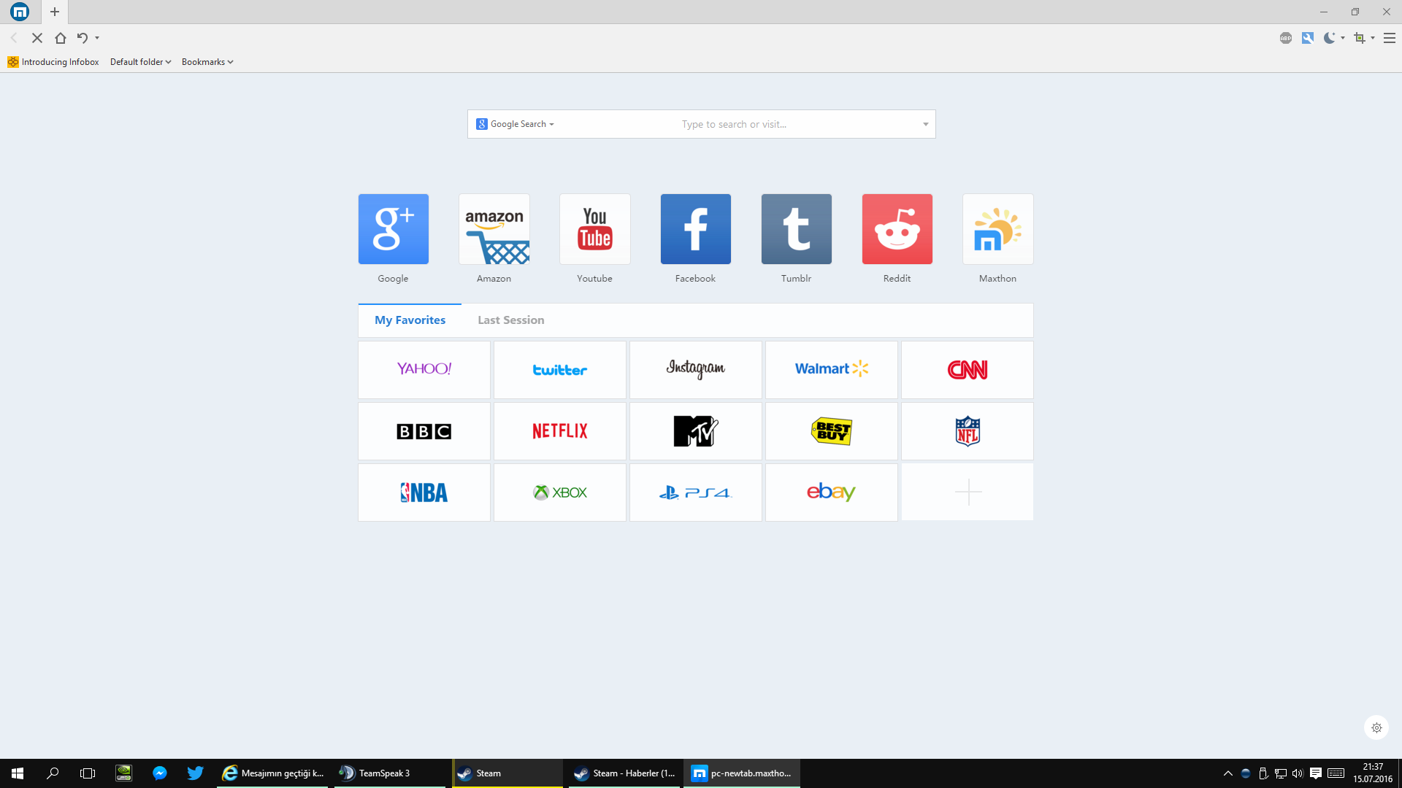Viewport: 1402px width, 788px height.
Task: Undo last closed tab
Action: coord(83,38)
